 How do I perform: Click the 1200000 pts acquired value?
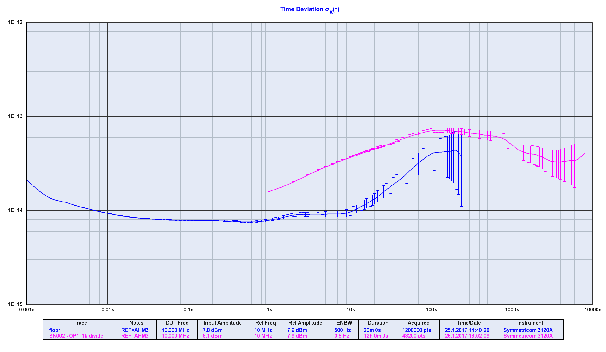click(x=417, y=330)
